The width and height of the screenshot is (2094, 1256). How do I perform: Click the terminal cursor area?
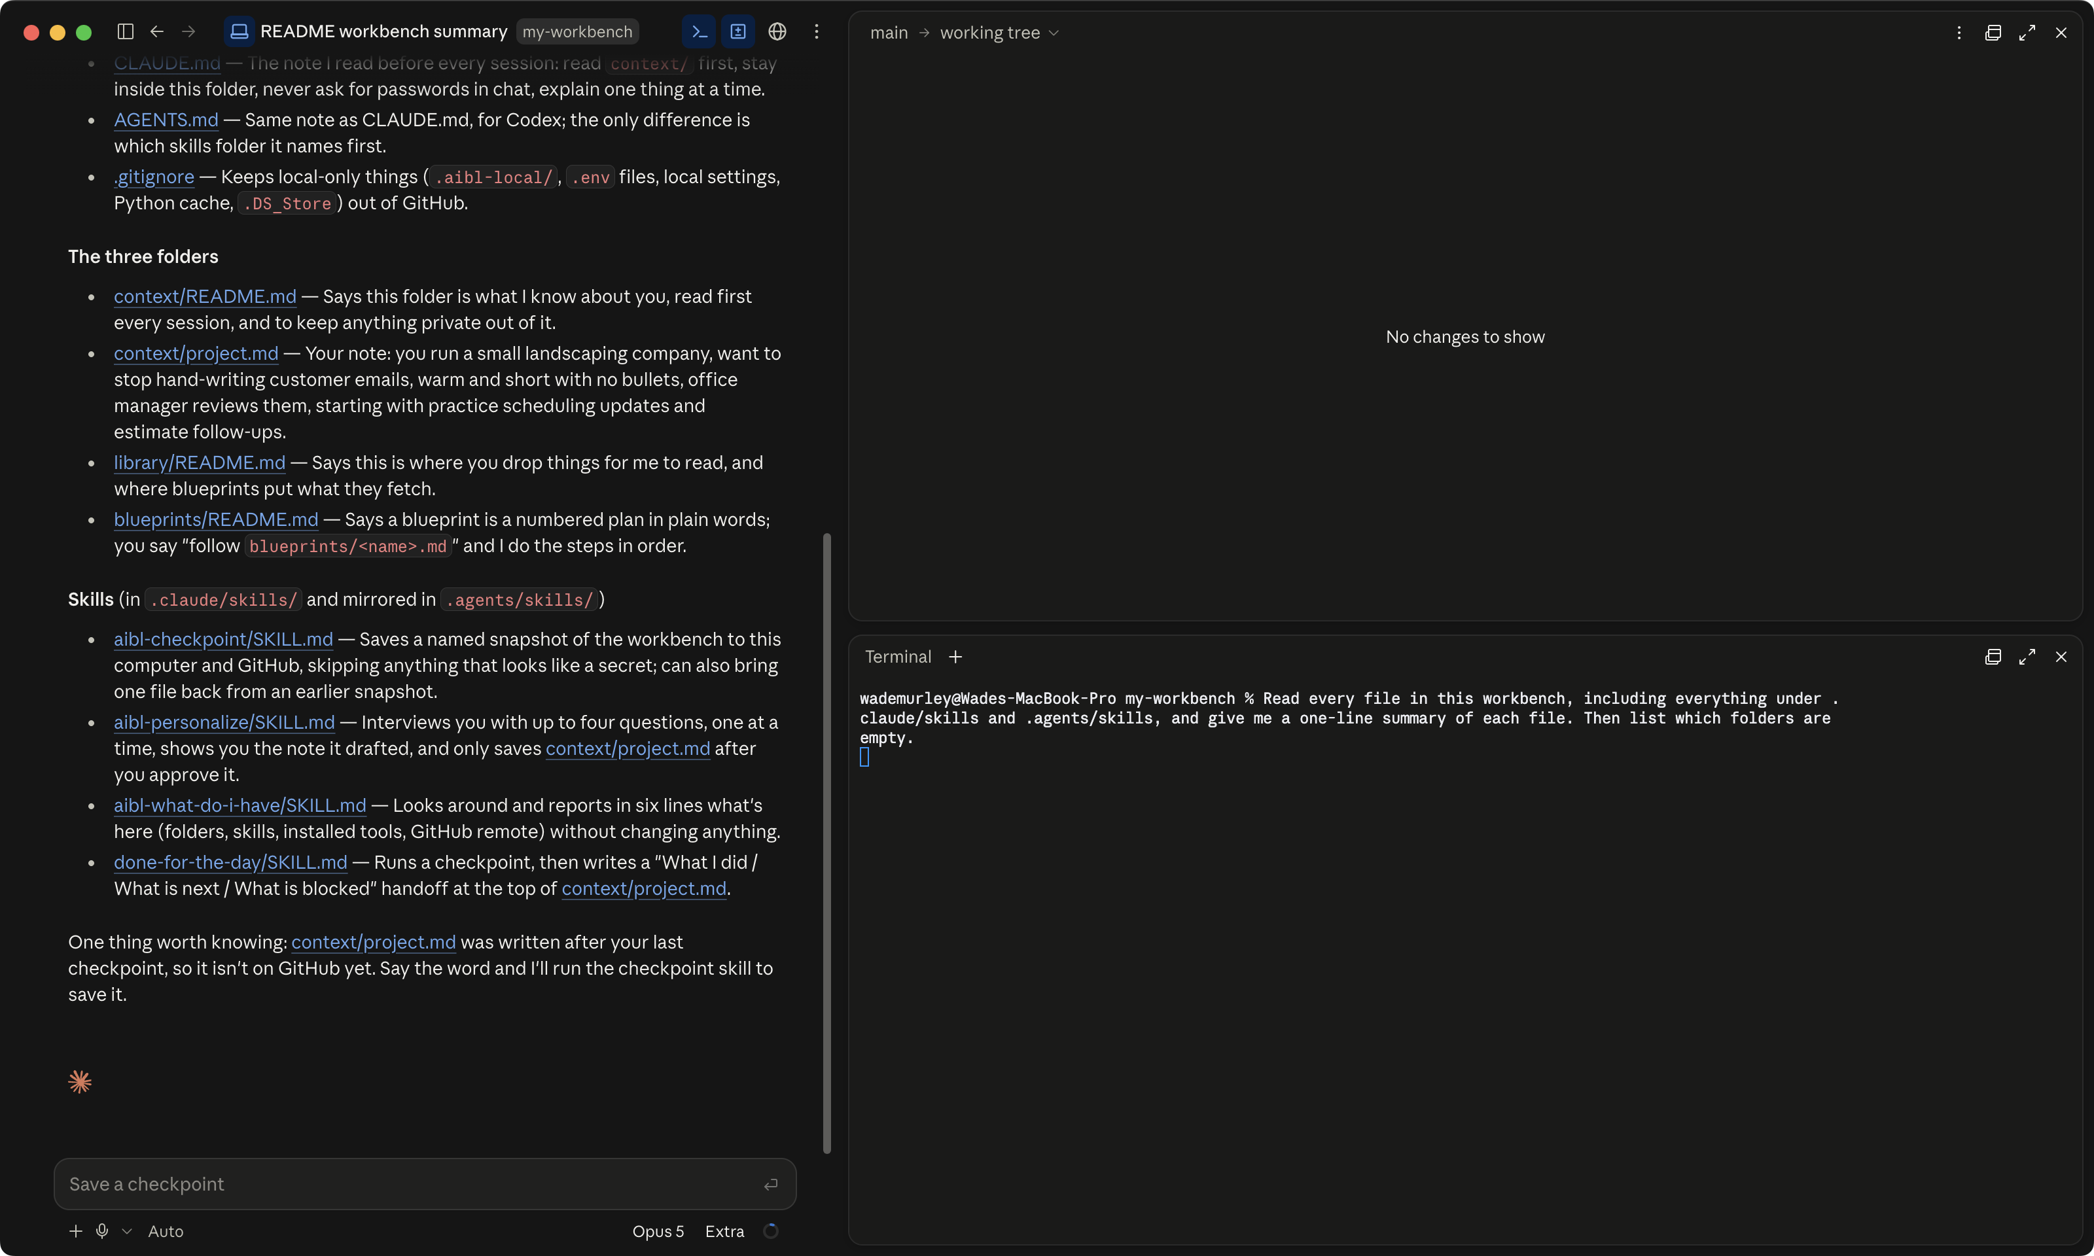[x=864, y=757]
